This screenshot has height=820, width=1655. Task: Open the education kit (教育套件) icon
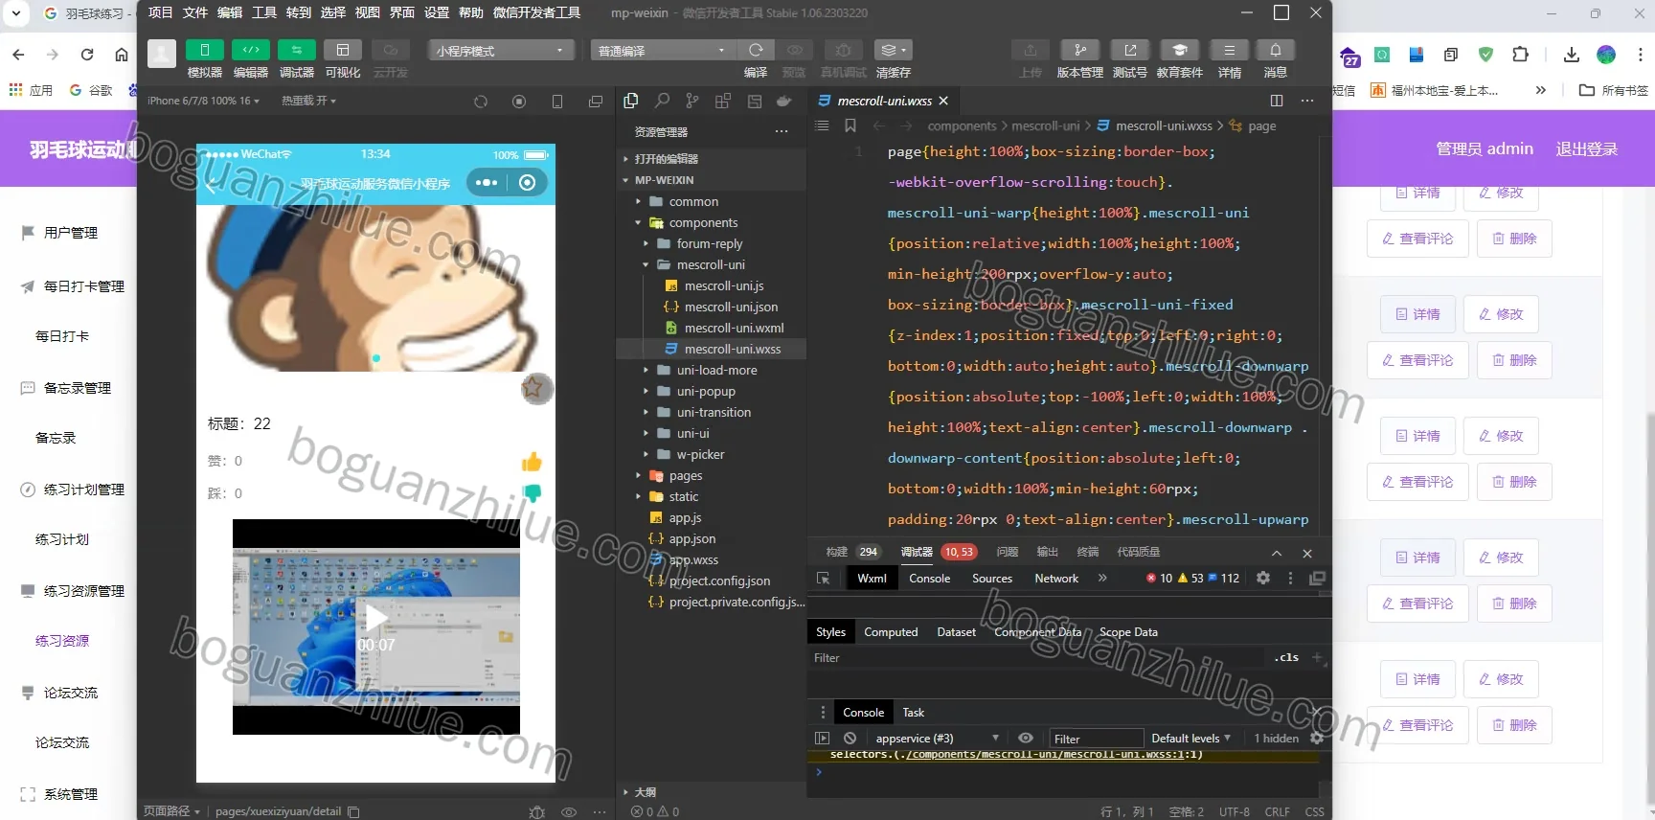click(x=1179, y=50)
